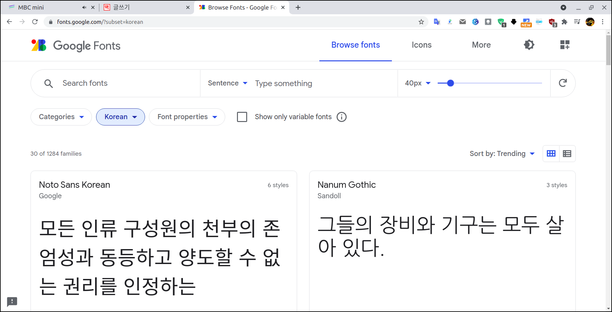Open a new browser tab
The height and width of the screenshot is (312, 612).
coord(298,7)
